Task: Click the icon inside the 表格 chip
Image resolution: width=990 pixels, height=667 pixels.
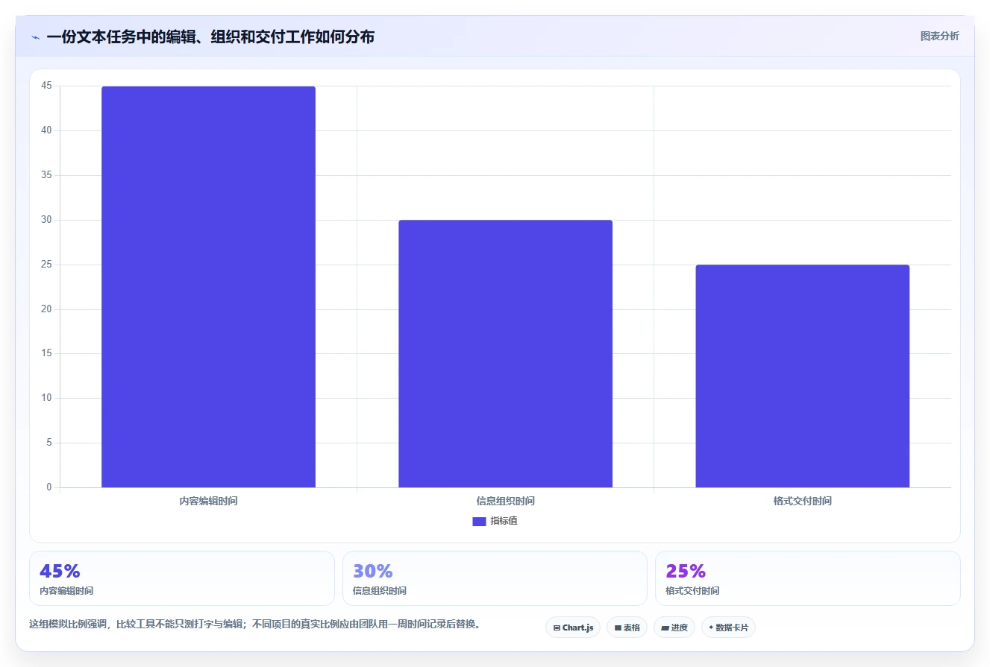Action: coord(618,628)
